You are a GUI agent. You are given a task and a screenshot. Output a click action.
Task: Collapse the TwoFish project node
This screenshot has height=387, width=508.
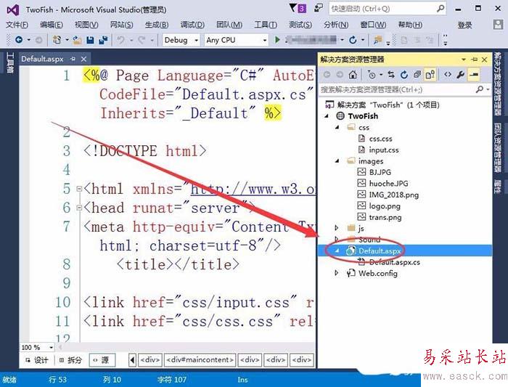coord(327,116)
